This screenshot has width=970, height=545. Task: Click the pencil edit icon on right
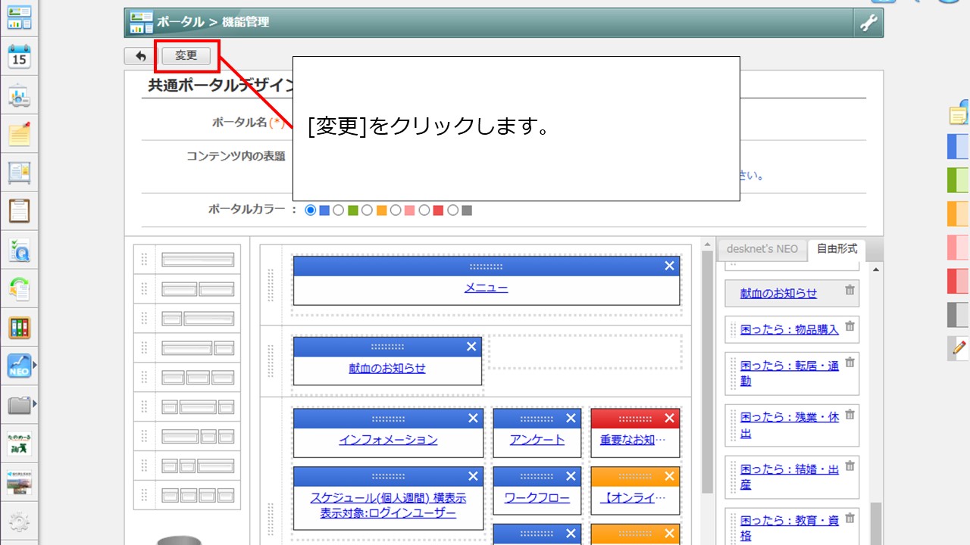pyautogui.click(x=959, y=347)
